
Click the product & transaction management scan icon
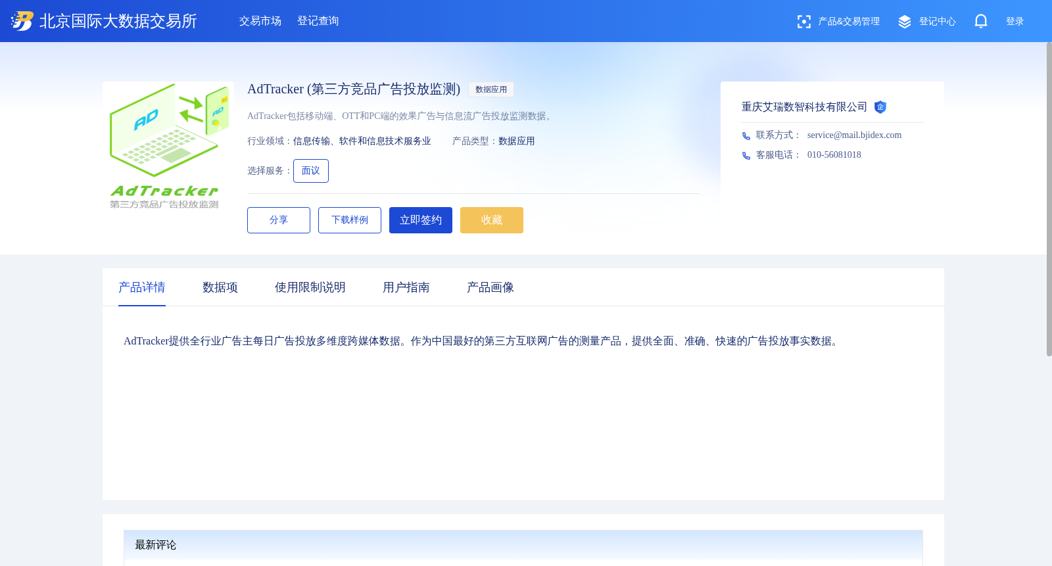803,22
